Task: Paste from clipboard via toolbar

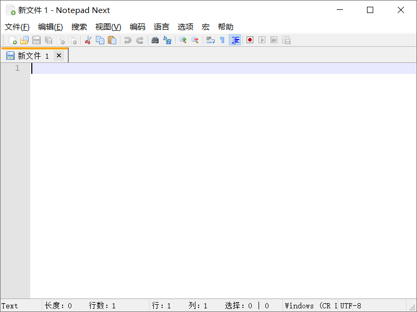Action: (x=112, y=40)
